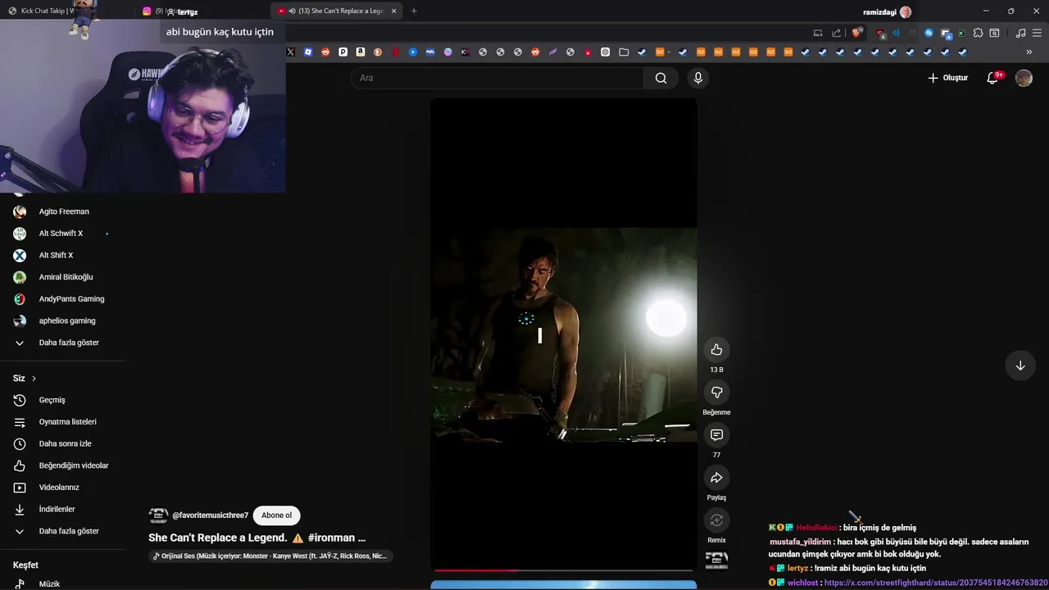Open the DuckDuckGo bookmark

pyautogui.click(x=378, y=52)
